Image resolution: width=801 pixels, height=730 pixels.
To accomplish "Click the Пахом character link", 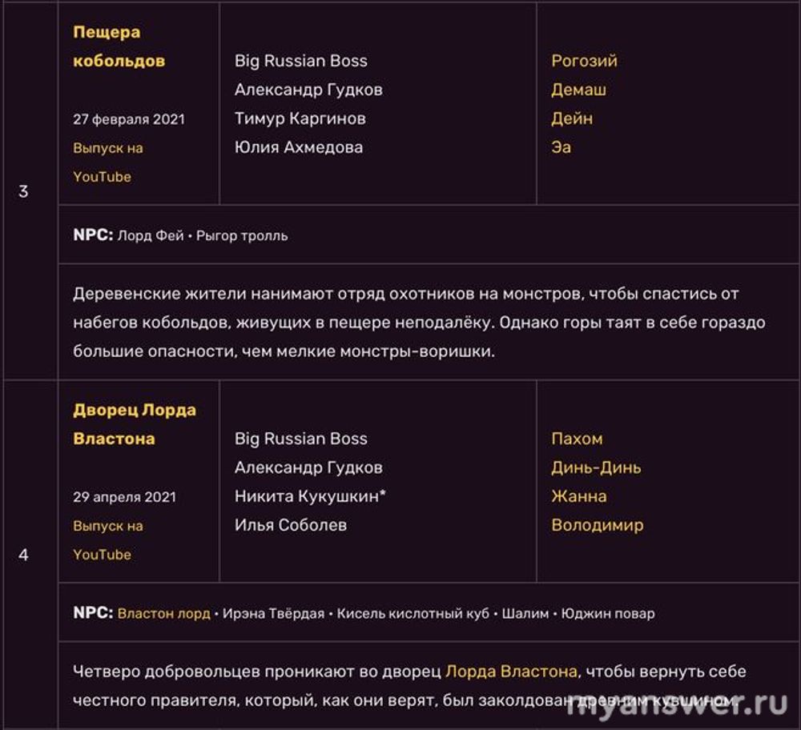I will tap(577, 439).
